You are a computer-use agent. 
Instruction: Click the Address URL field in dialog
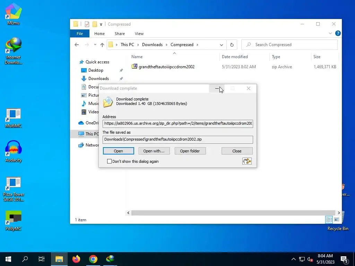[178, 124]
